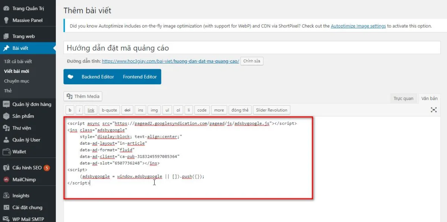Click the Yoast Cấu hình SEO icon
447x222 pixels.
pos(6,168)
